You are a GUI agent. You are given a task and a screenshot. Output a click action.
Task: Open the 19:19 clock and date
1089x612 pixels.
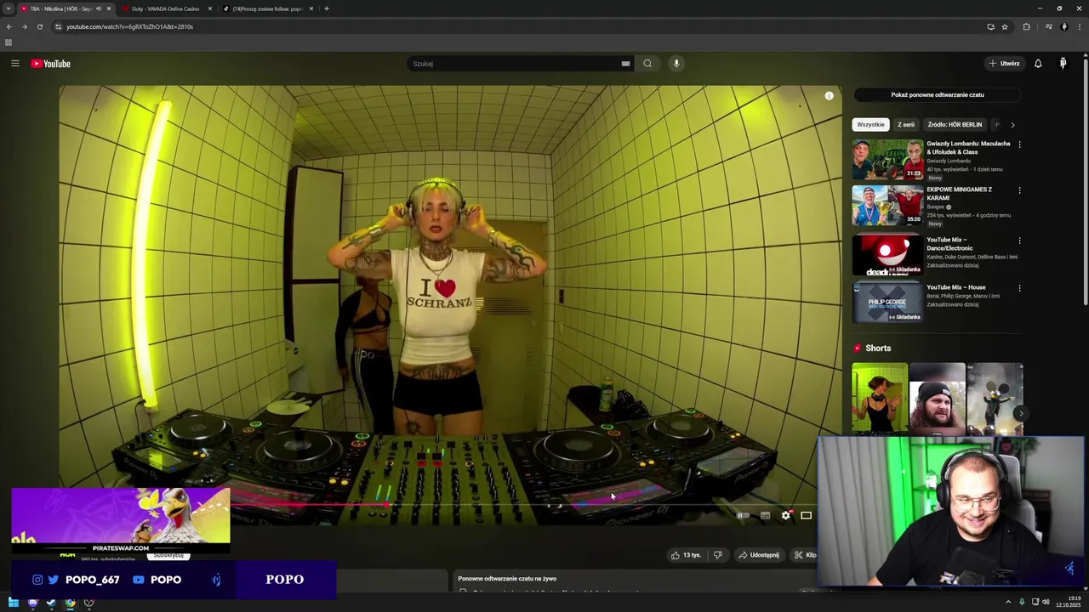point(1069,603)
